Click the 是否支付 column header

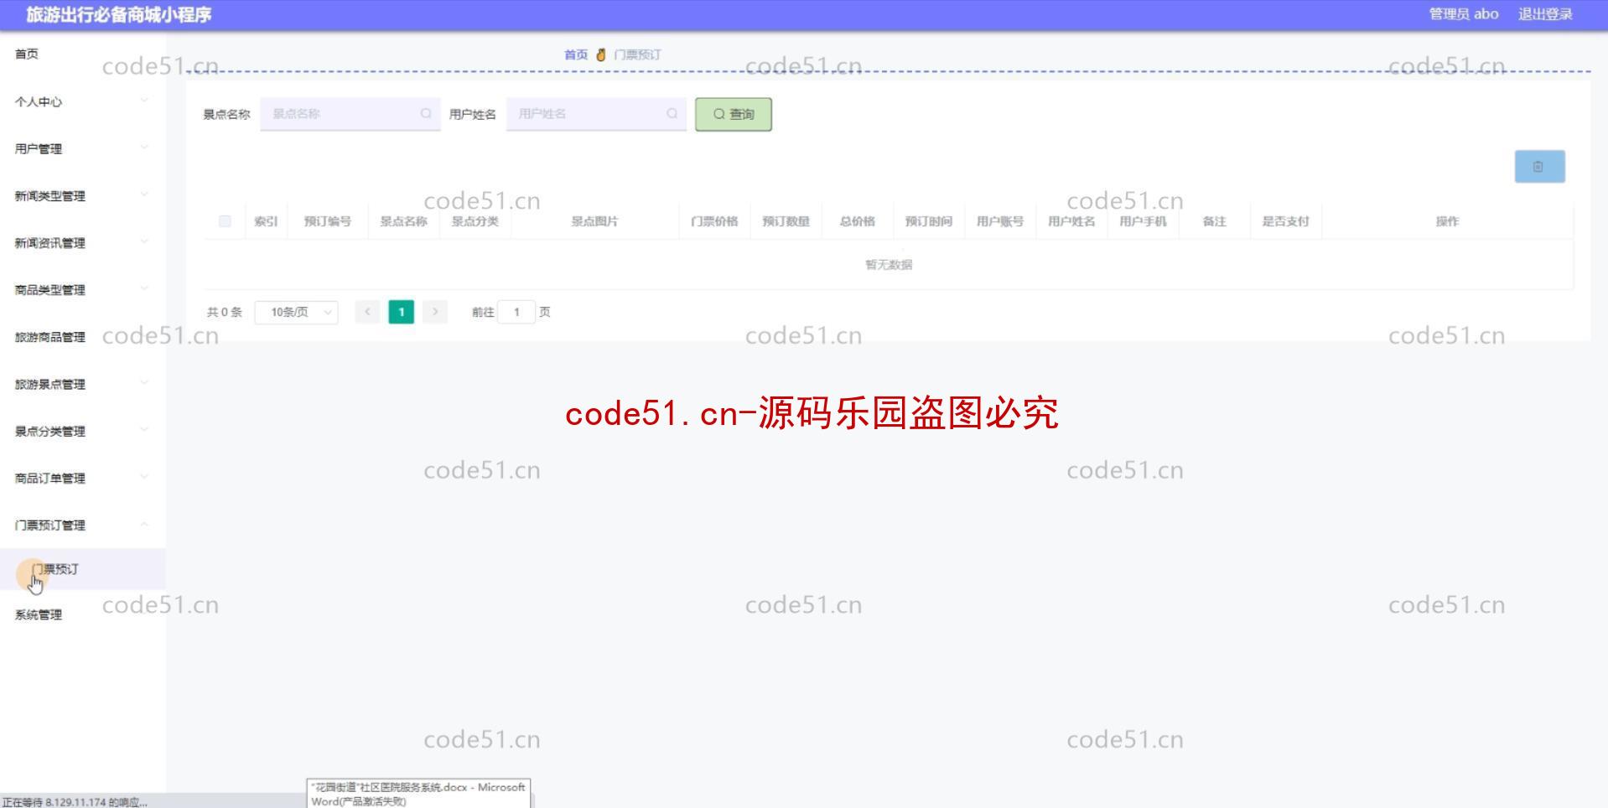point(1285,221)
